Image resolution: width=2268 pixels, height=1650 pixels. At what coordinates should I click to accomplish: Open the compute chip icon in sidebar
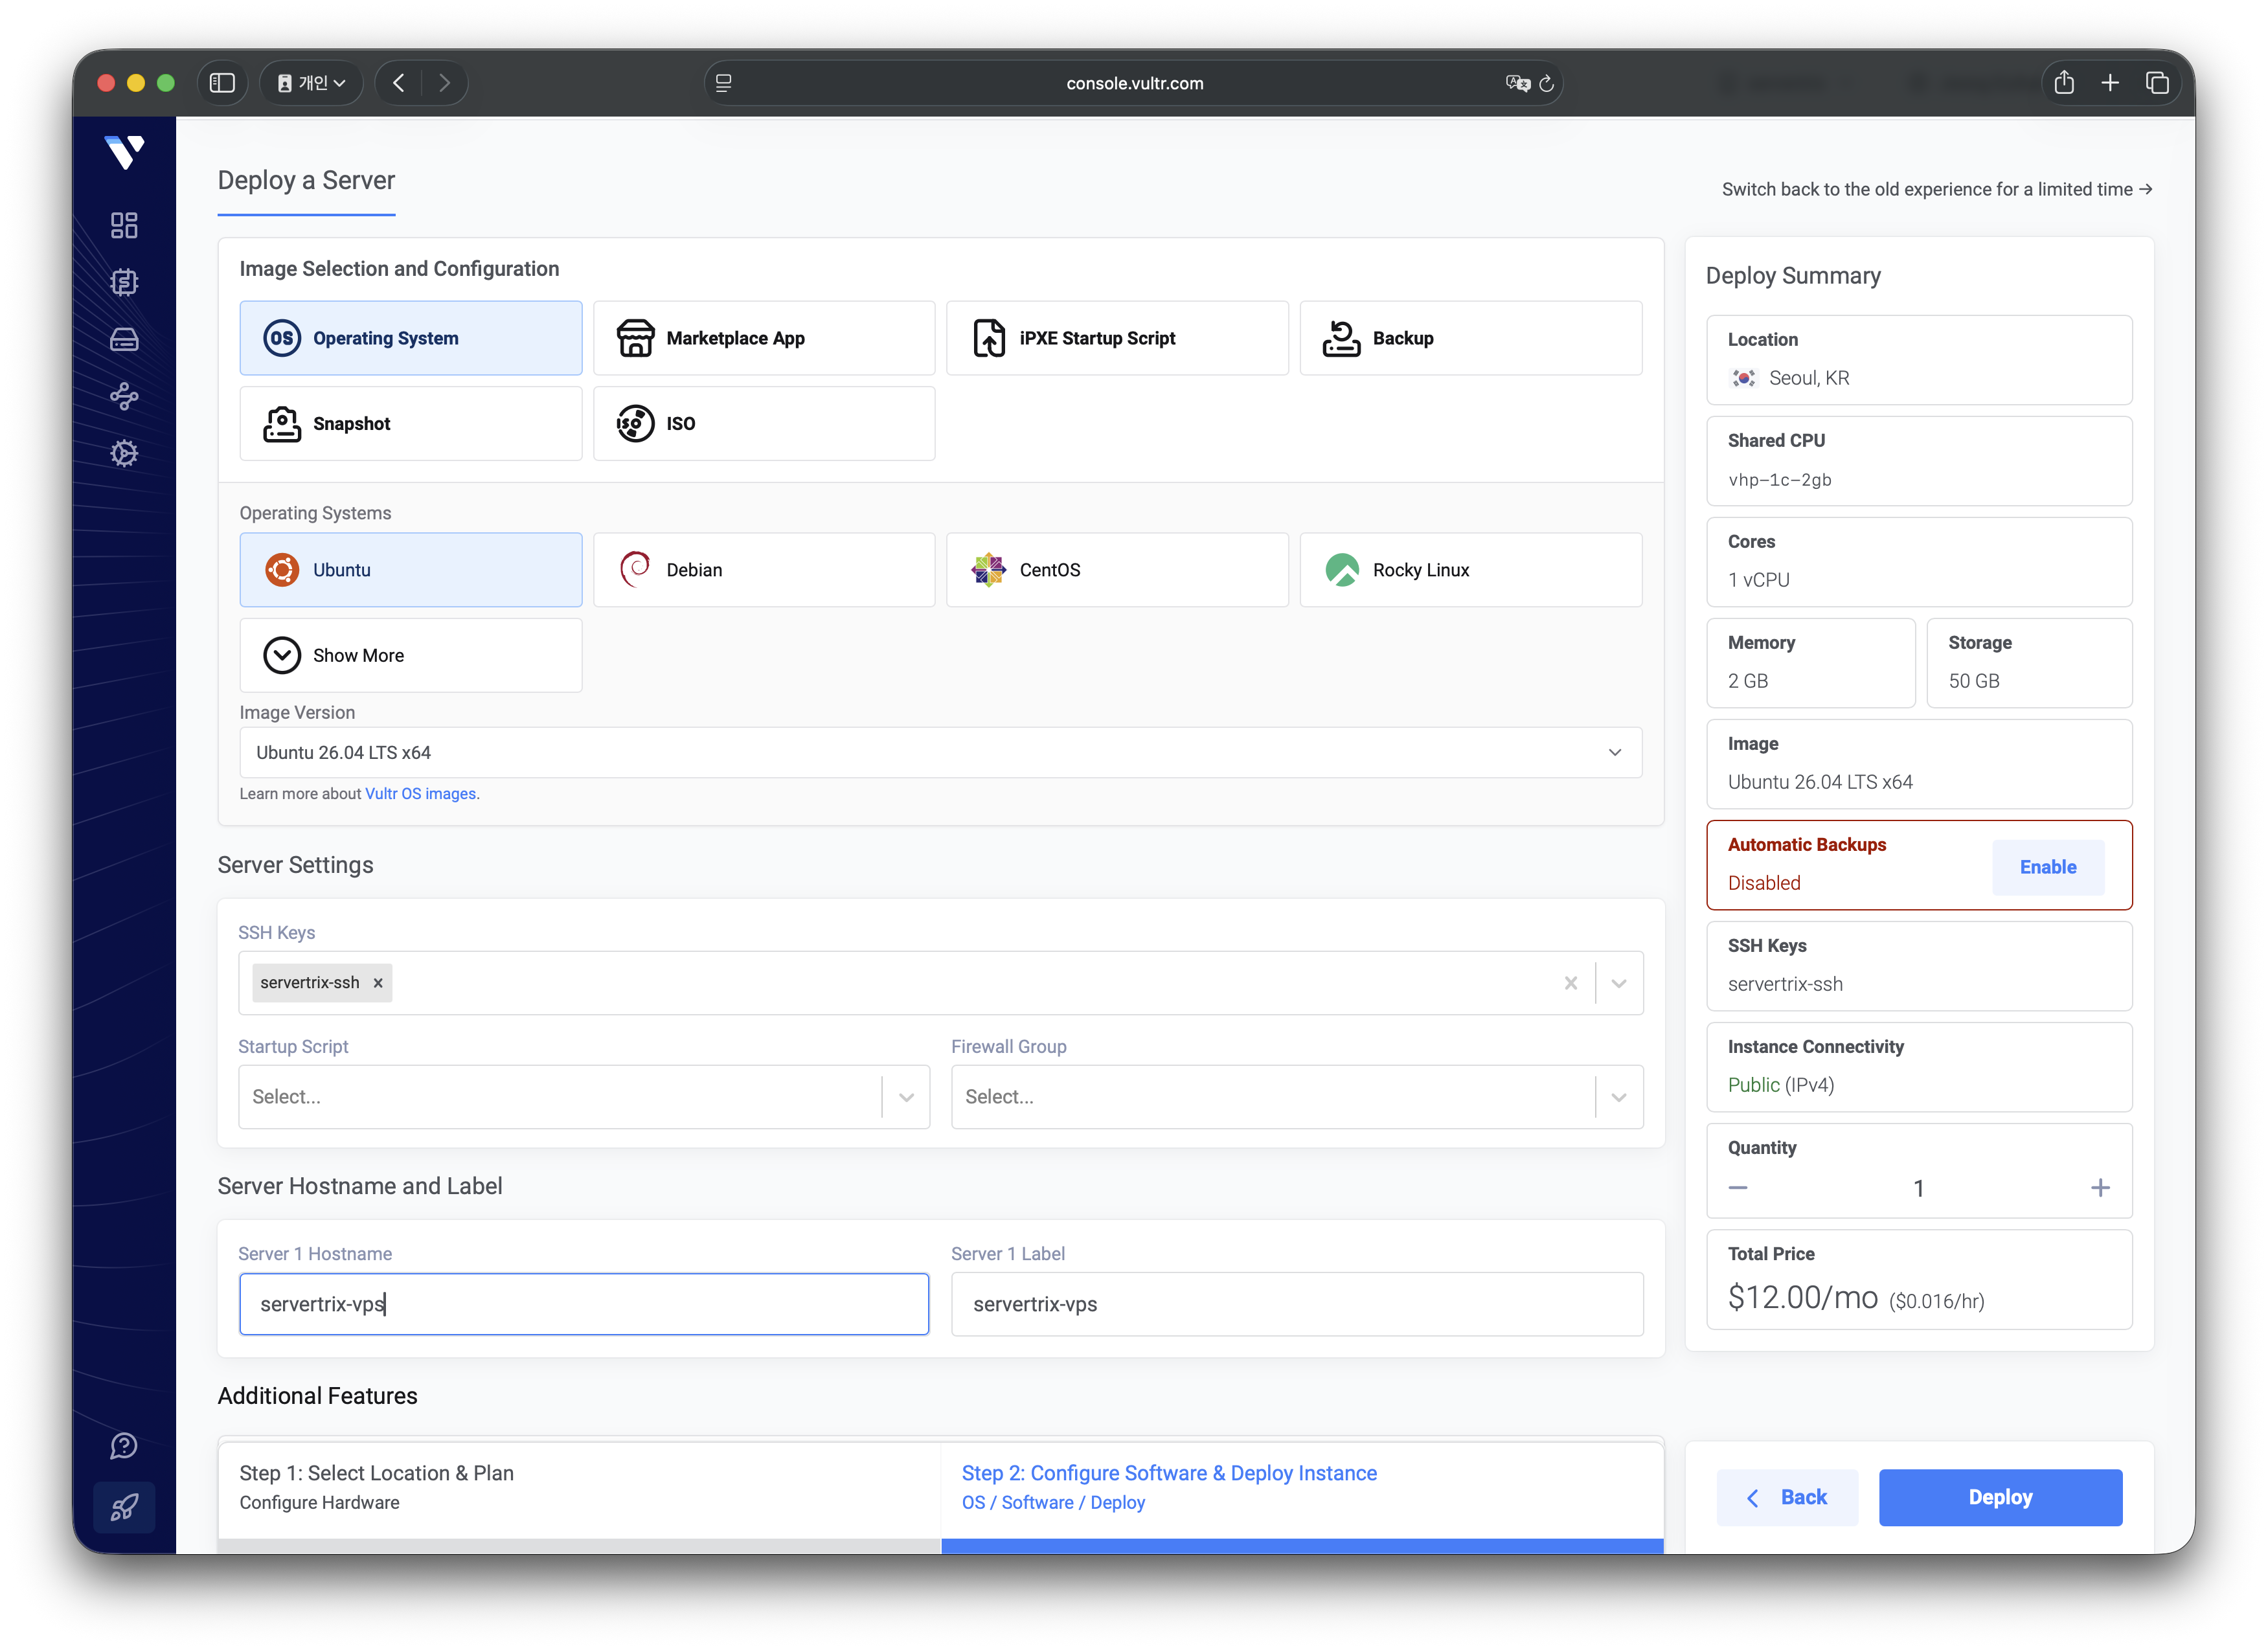(x=124, y=282)
